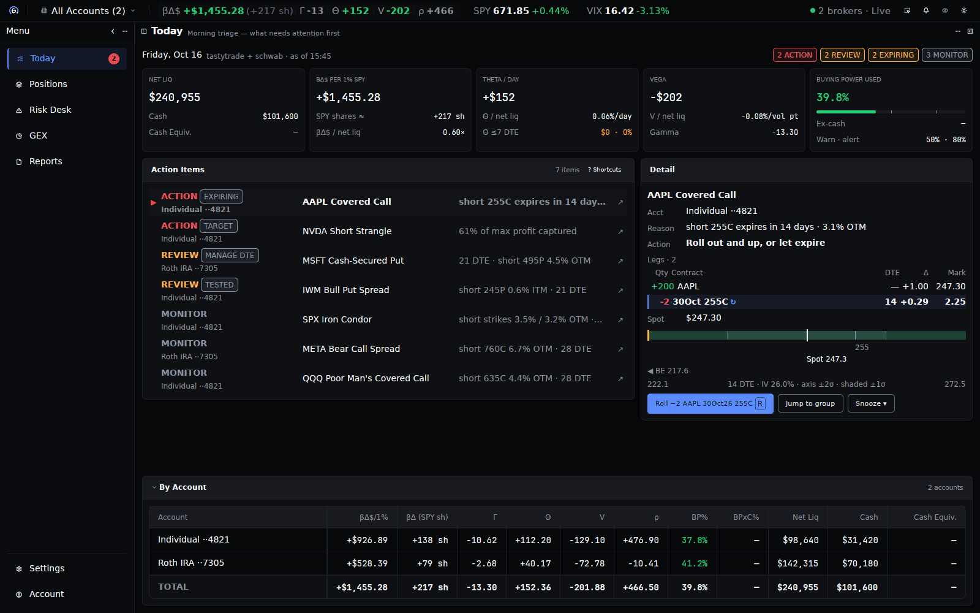Open the Menu sidebar more options ellipsis
This screenshot has width=980, height=613.
(x=125, y=31)
